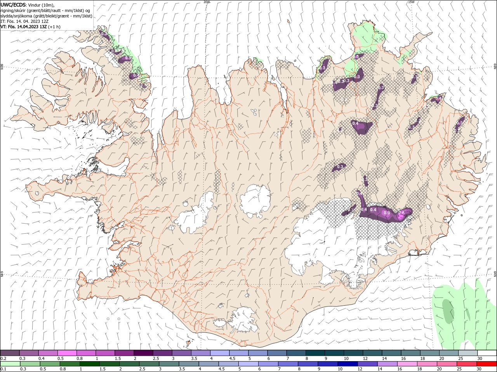
Task: Click the '15W' longitude label
Action: pyautogui.click(x=411, y=2)
